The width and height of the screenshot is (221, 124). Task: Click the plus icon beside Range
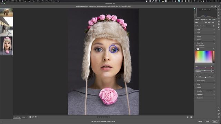pyautogui.click(x=213, y=76)
